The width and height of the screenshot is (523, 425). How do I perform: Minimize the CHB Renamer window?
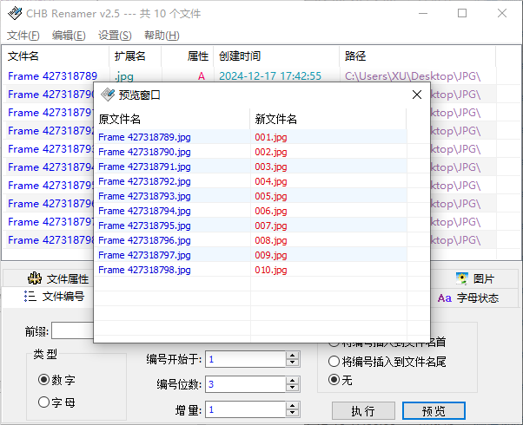[423, 13]
